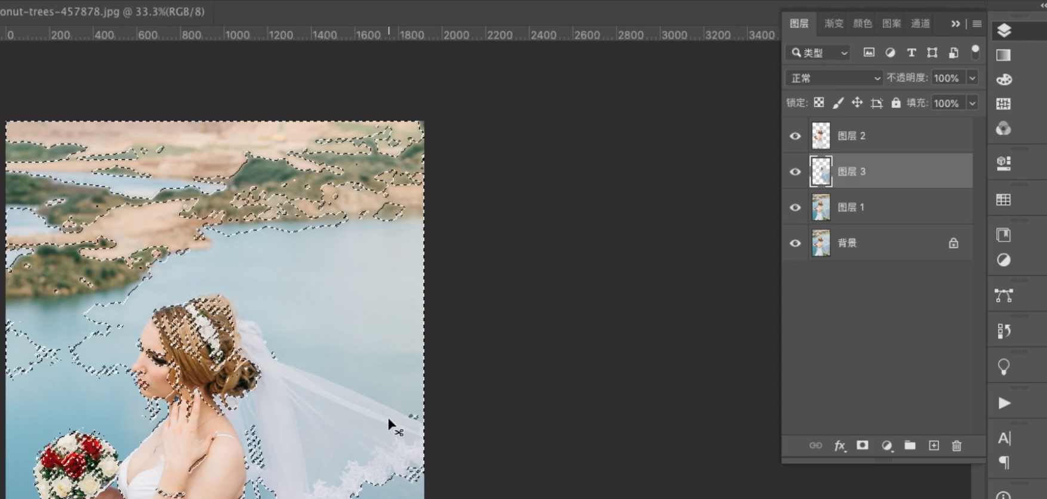Switch to the 图案 tab
1047x499 pixels.
891,23
